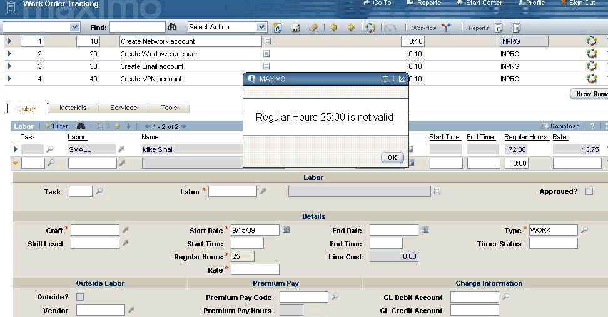This screenshot has width=608, height=317.
Task: Click the Download link
Action: point(565,126)
